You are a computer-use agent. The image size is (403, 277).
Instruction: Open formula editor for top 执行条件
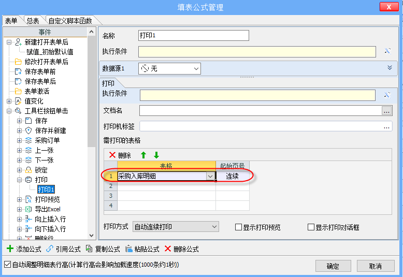387,51
